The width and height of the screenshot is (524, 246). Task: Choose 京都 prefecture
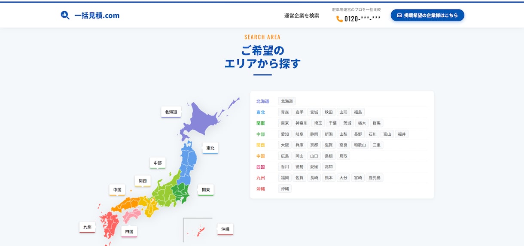[314, 145]
